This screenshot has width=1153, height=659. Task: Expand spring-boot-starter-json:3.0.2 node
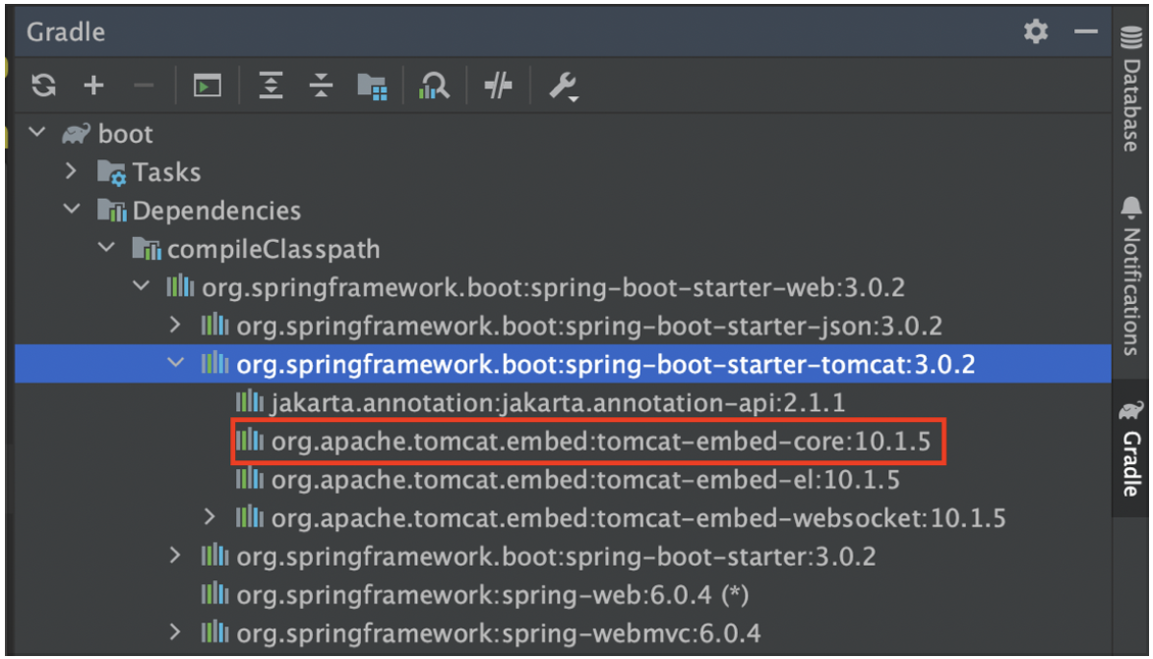[175, 325]
